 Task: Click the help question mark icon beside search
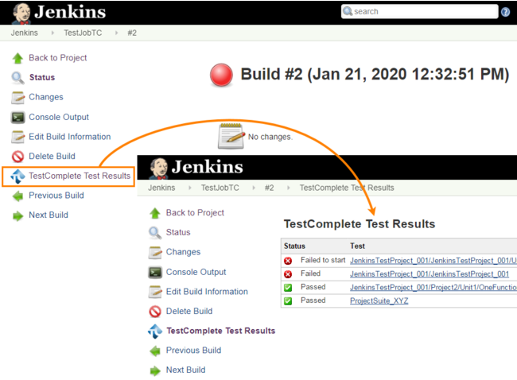pos(505,12)
